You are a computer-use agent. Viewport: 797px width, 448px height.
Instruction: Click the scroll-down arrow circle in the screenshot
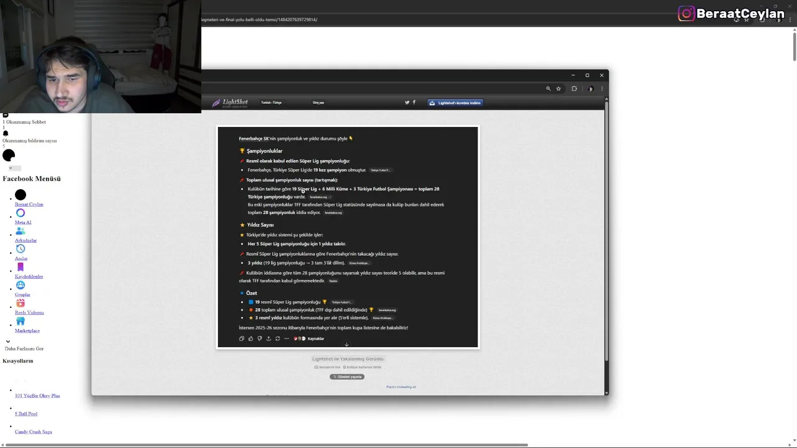pyautogui.click(x=347, y=344)
